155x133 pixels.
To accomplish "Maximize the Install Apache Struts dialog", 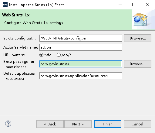I will click(134, 5).
